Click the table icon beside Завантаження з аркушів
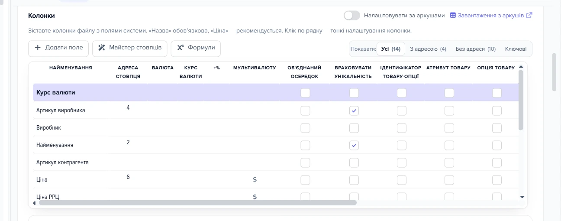The height and width of the screenshot is (221, 561). pyautogui.click(x=453, y=15)
